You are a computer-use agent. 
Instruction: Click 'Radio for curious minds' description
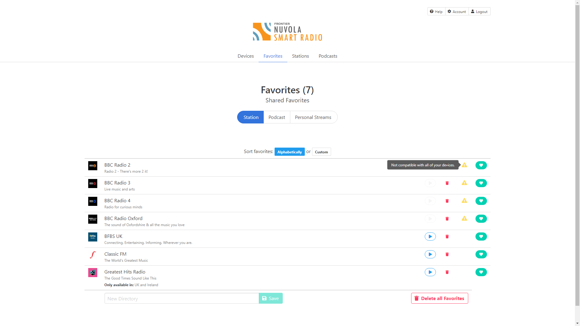tap(123, 207)
